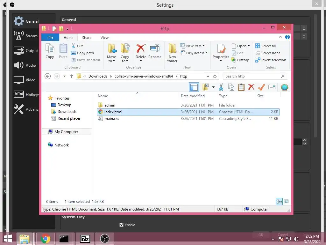Sort files by the Name column header
Screen dimensions: 326x245
tap(103, 96)
